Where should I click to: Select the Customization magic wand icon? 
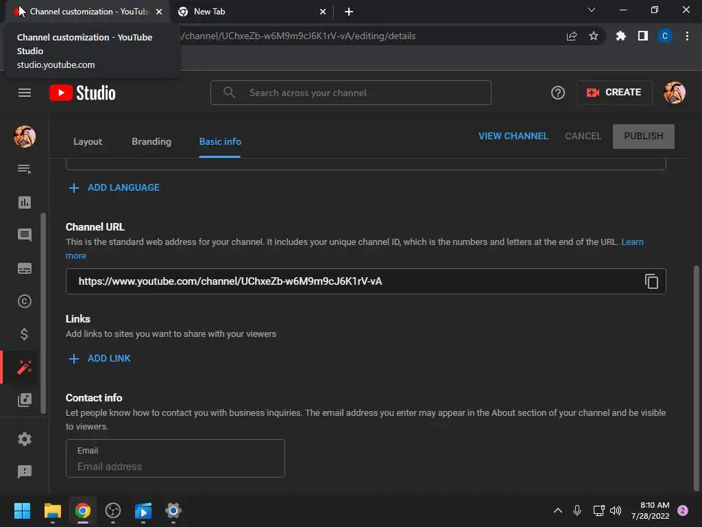pyautogui.click(x=25, y=367)
